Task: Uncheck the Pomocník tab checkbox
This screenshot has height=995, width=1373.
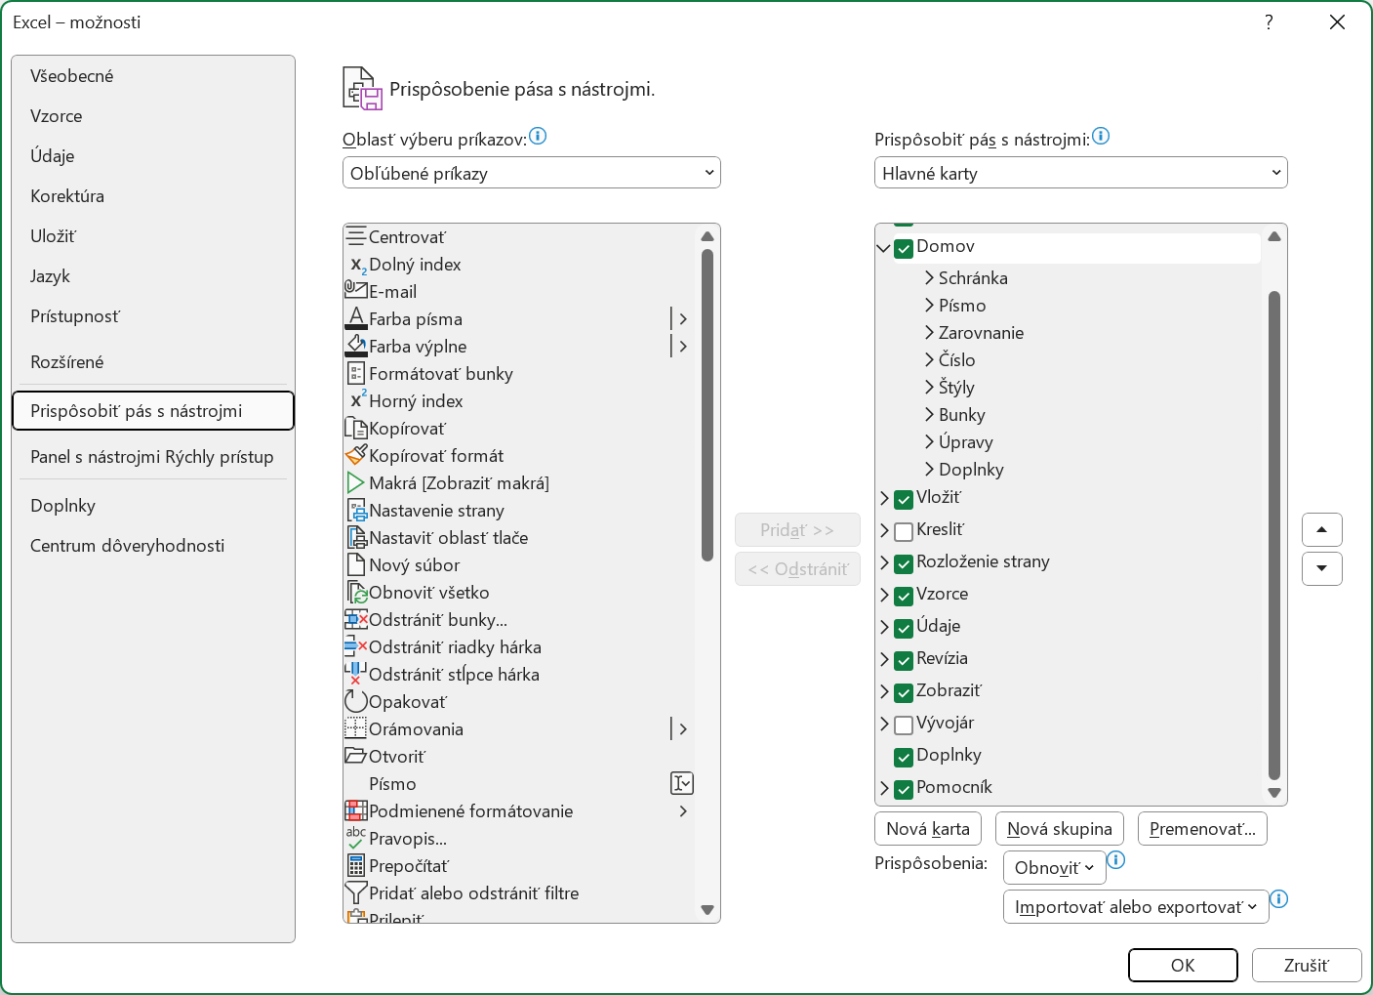Action: point(904,789)
